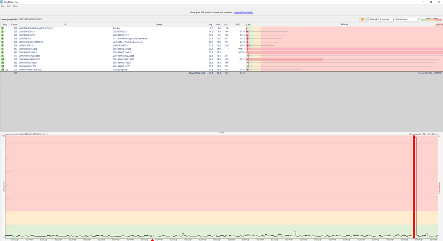Screen dimensions: 443x241
Task: Open the Focus dropdown set to Auto
Action: 411,19
